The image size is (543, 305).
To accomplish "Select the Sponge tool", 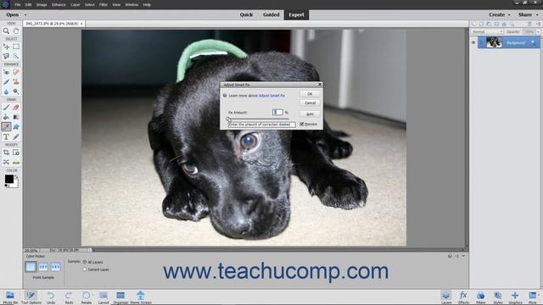I will [16, 91].
